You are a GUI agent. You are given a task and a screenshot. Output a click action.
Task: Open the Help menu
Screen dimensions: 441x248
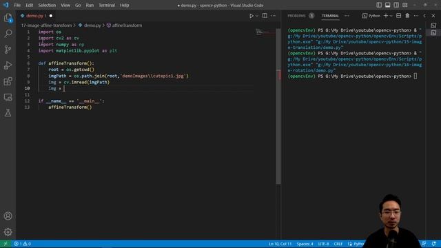124,5
